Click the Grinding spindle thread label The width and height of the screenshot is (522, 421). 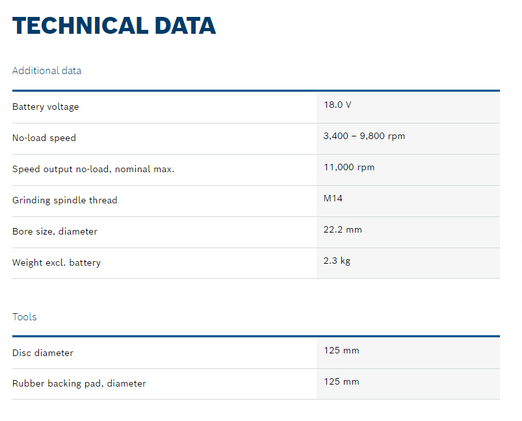(x=65, y=200)
